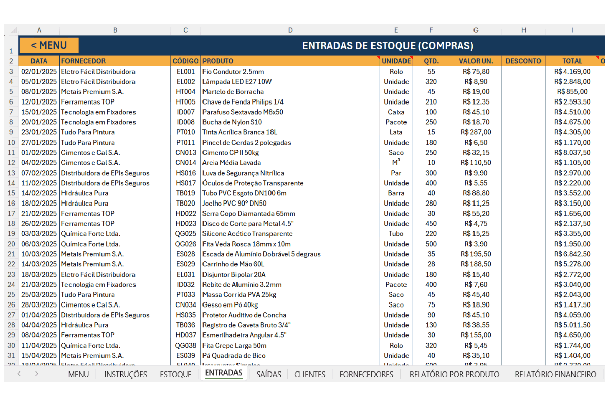Screen dimensions: 609x406
Task: Select unit value R$ 287,00
Action: tap(476, 132)
